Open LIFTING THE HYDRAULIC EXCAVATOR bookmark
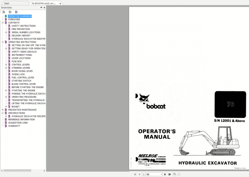Image resolution: width=249 pixels, height=177 pixels. [28, 103]
